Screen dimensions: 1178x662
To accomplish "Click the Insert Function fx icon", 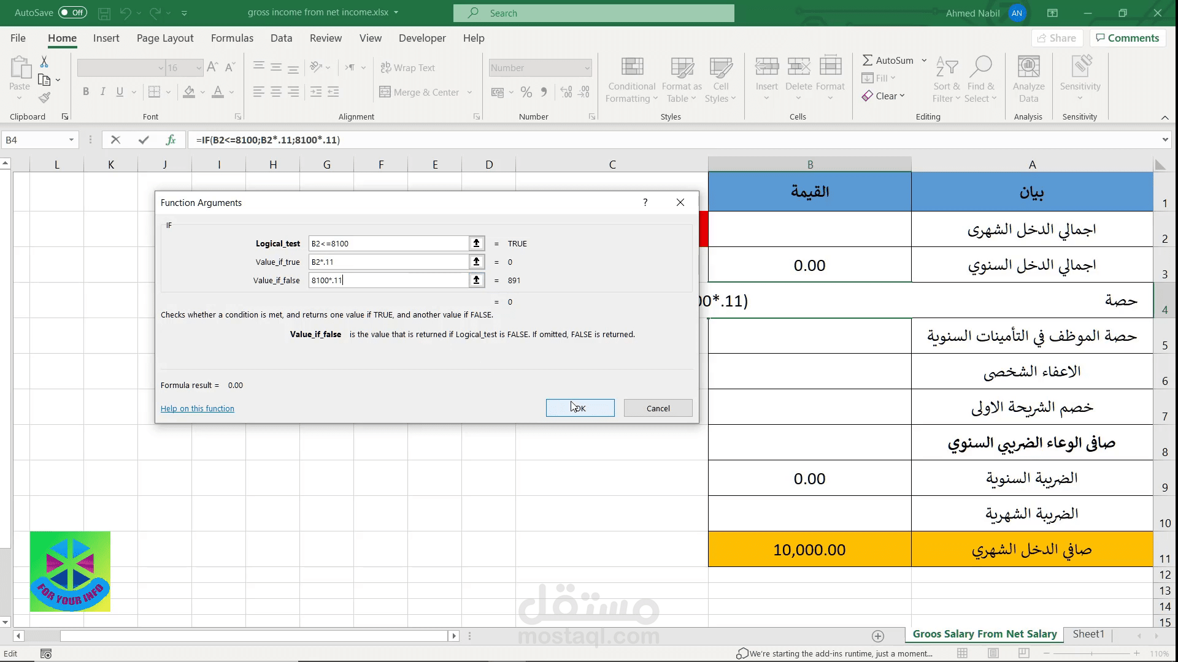I will (x=171, y=140).
